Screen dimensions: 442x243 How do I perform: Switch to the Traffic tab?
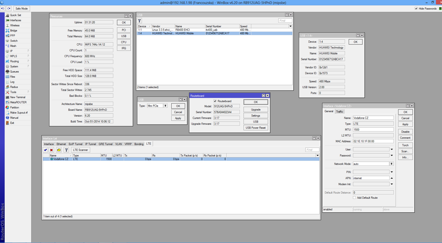pyautogui.click(x=339, y=111)
